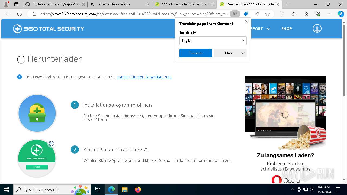This screenshot has height=195, width=347.
Task: Click the blue installer download image
Action: [x=37, y=113]
